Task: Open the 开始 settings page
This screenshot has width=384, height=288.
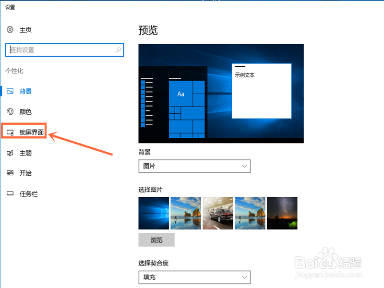Action: (x=25, y=173)
